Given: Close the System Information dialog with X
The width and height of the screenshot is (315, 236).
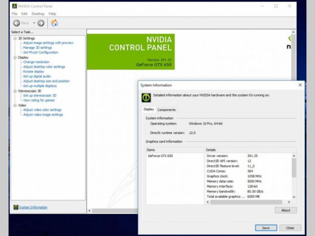Looking at the screenshot, I should [300, 85].
